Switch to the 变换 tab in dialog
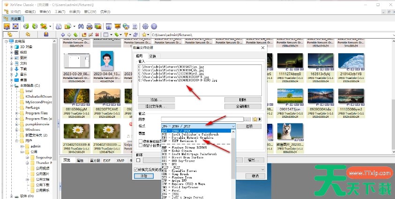395x199 pixels. click(152, 56)
